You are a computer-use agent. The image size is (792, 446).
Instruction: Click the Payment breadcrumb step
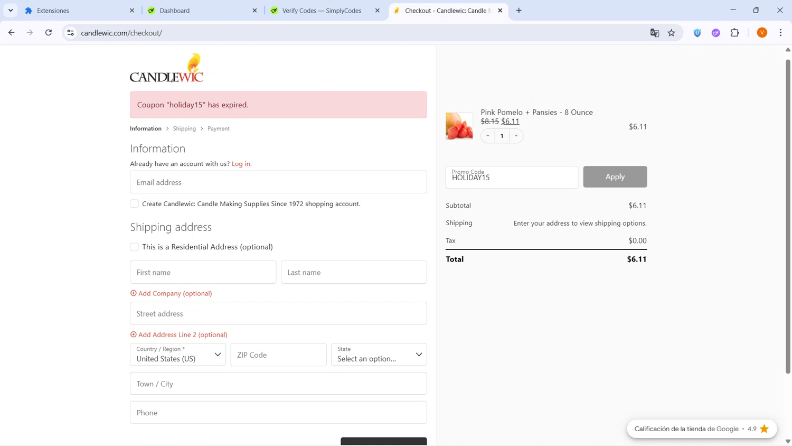[219, 128]
